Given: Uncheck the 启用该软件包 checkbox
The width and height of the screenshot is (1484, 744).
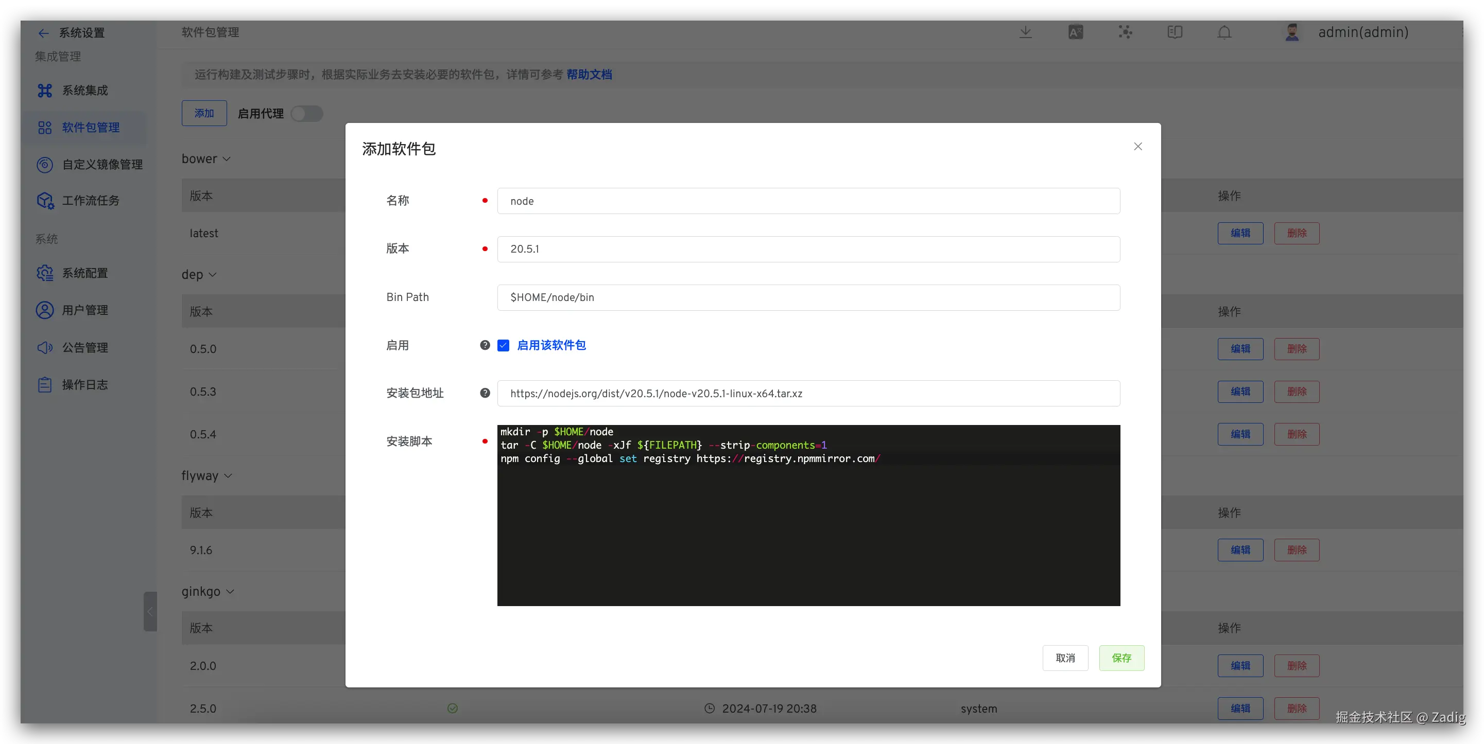Looking at the screenshot, I should pyautogui.click(x=504, y=345).
